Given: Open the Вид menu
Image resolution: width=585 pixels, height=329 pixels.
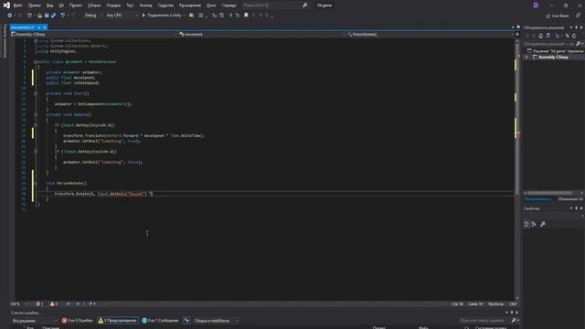Looking at the screenshot, I should pos(49,5).
